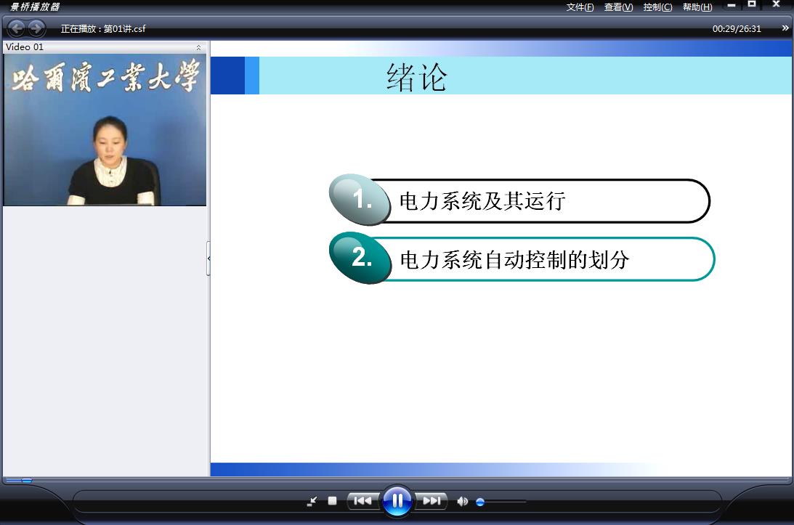Click the back navigation arrow

point(17,28)
